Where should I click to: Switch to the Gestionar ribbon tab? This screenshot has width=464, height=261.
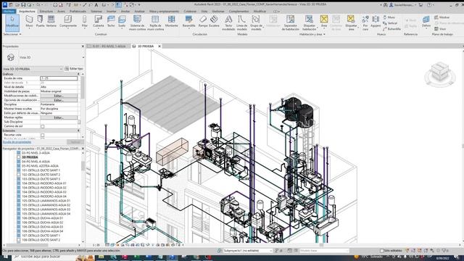point(218,12)
